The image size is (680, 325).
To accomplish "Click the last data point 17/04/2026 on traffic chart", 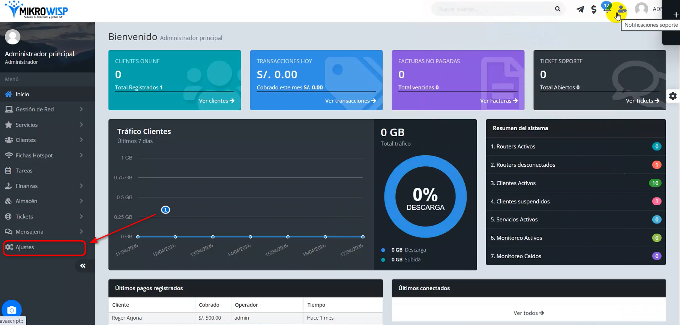I will [363, 237].
